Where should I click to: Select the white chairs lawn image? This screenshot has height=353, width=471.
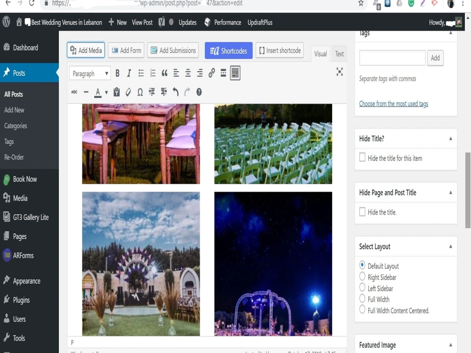(x=273, y=144)
